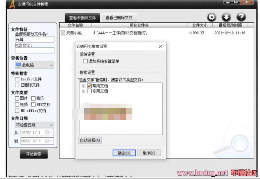Open help with the question mark icon

click(x=241, y=17)
